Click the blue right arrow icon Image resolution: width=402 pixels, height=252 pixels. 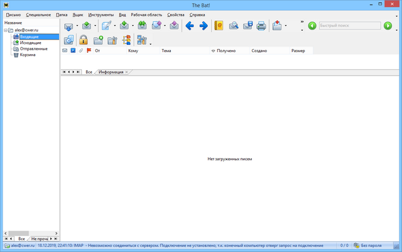tap(203, 26)
